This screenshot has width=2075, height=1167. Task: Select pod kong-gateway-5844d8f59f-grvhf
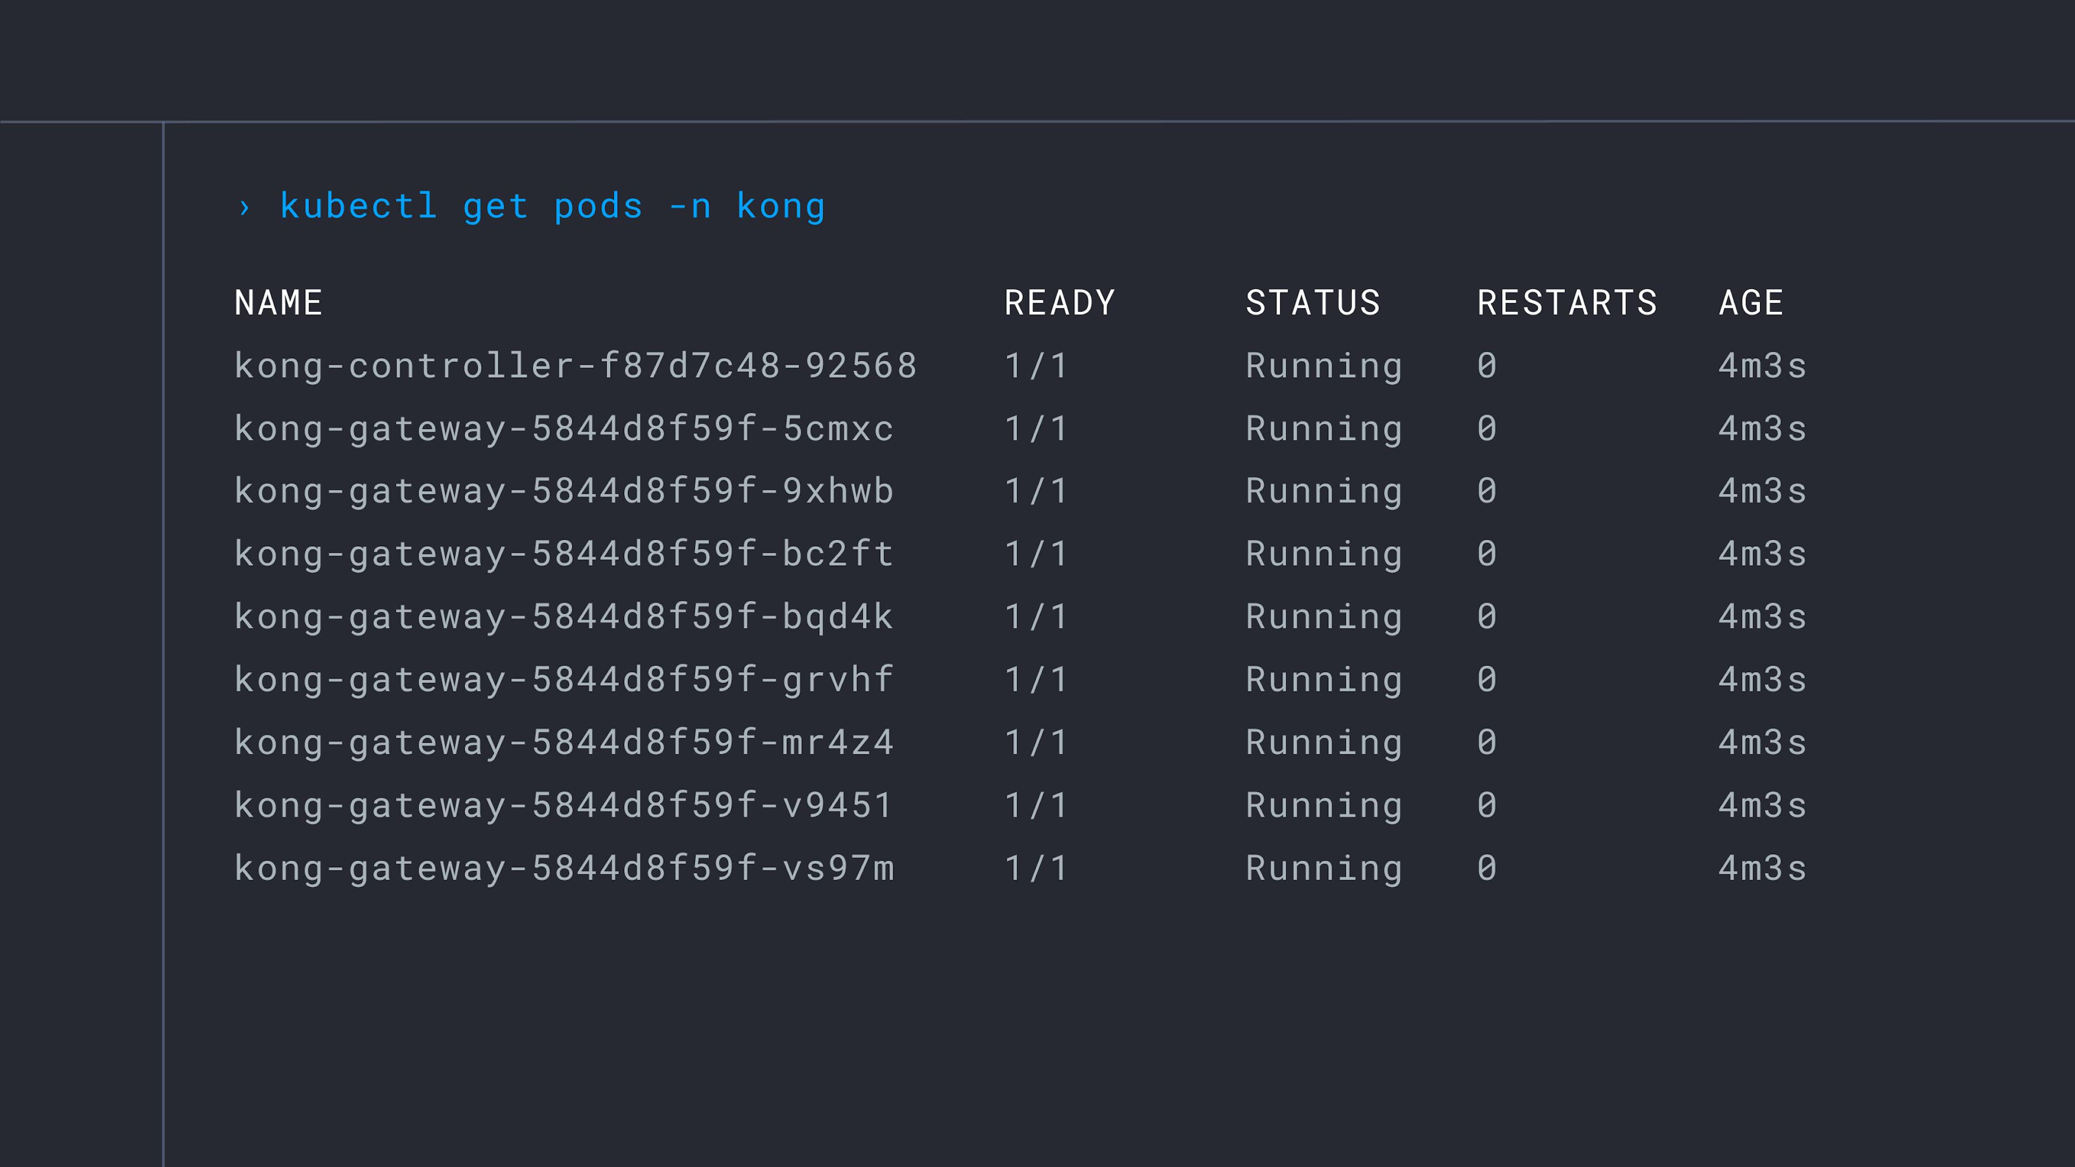click(x=564, y=680)
